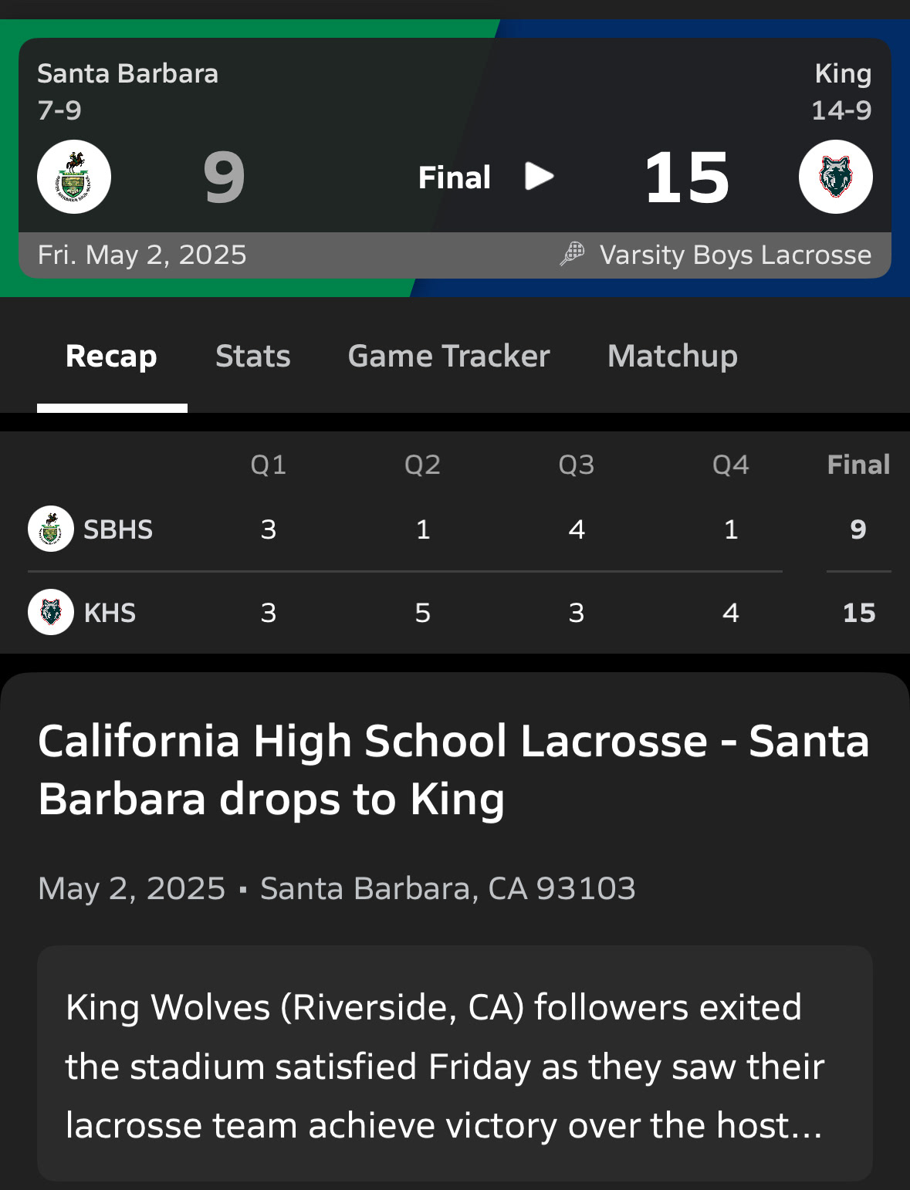Tap Varsity Boys Lacrosse label
Screen dimensions: 910x1190
tap(735, 255)
